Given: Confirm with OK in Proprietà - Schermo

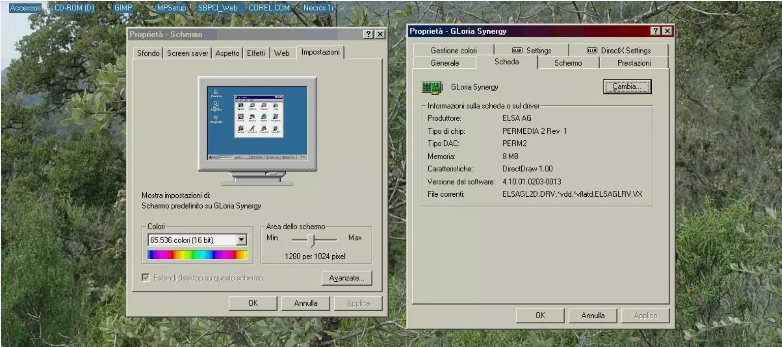Looking at the screenshot, I should pyautogui.click(x=253, y=303).
